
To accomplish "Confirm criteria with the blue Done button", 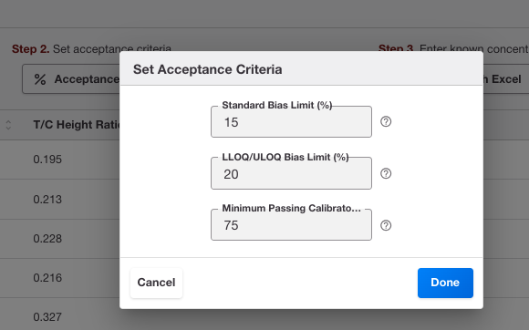I will 445,283.
